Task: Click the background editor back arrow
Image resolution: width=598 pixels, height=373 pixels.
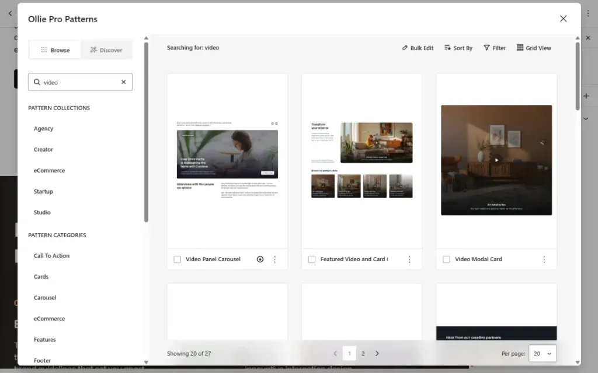Action: click(11, 13)
